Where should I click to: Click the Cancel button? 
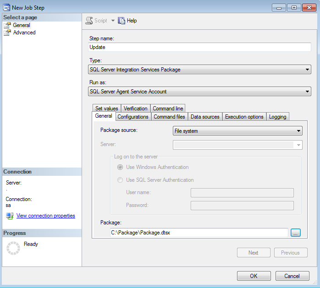[x=292, y=276]
